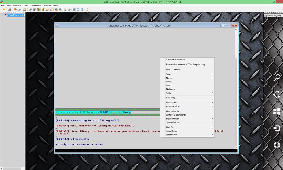Choose Query in the context menu
This screenshot has height=170, width=283.
[x=187, y=85]
